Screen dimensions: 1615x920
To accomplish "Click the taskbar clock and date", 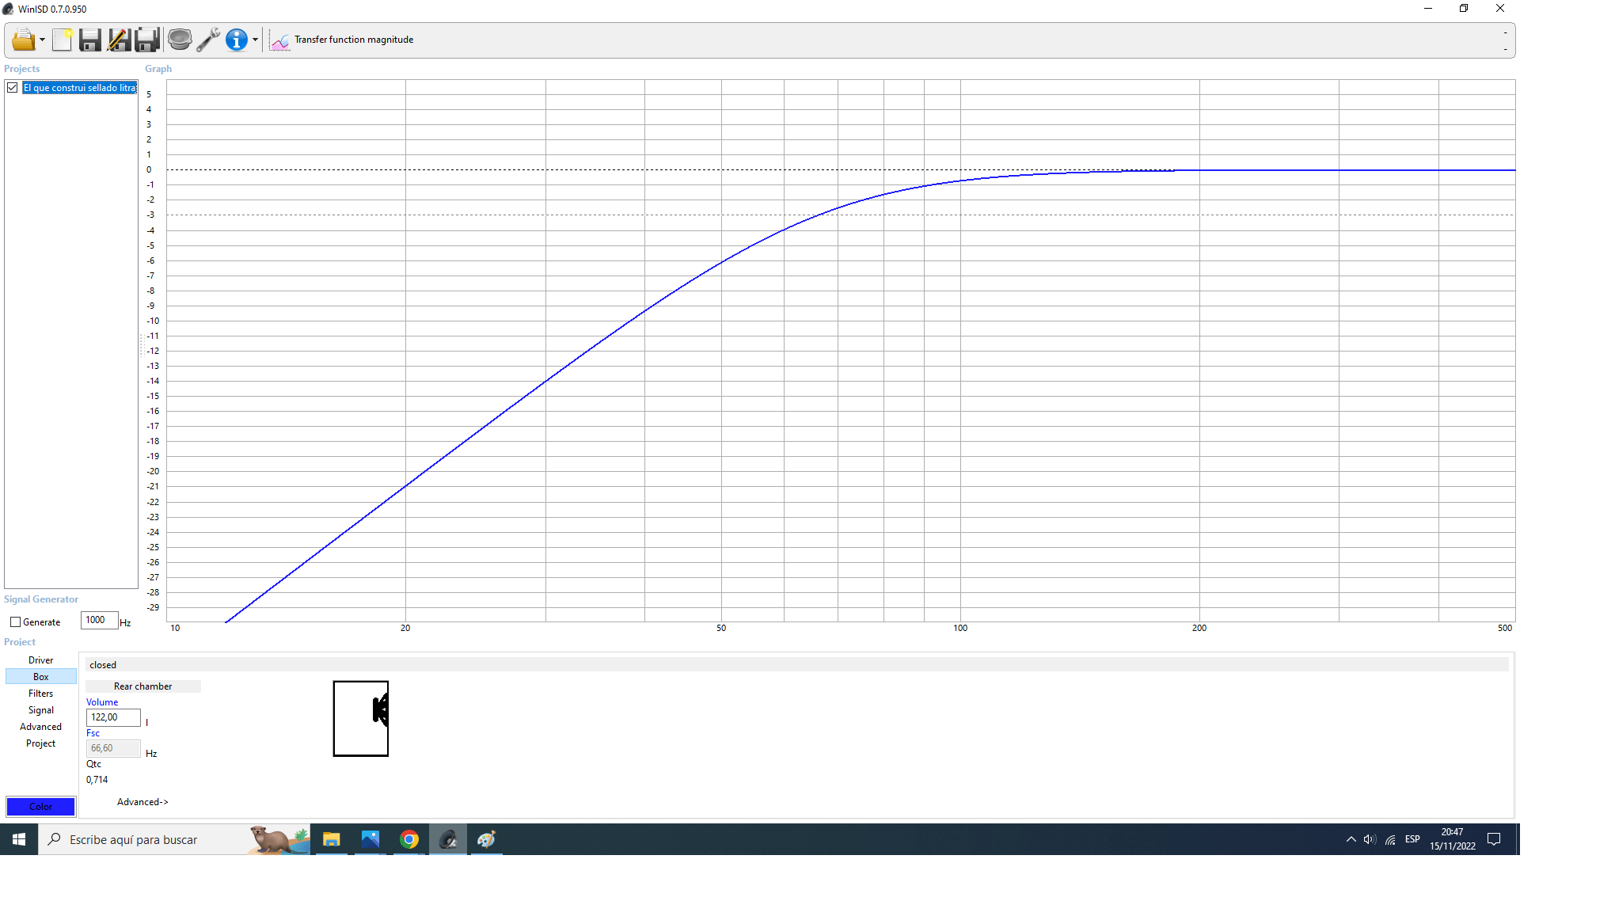I will coord(1452,839).
